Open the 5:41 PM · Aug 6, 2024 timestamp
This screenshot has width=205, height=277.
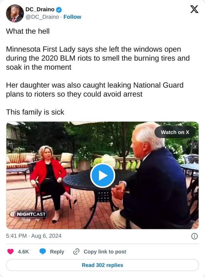click(34, 236)
